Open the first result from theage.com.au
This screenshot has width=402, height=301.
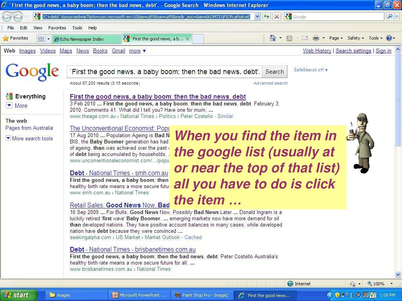(158, 96)
